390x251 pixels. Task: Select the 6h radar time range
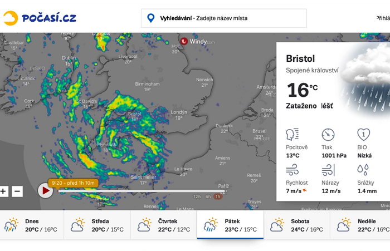[x=208, y=196]
